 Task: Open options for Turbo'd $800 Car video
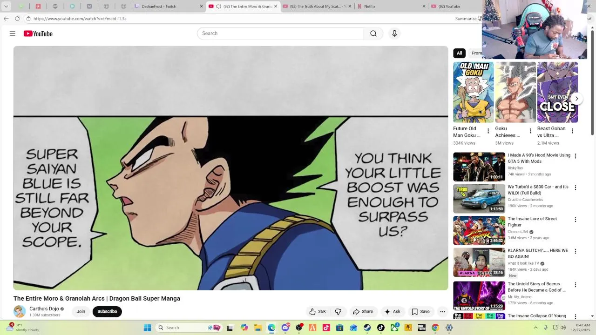tap(575, 188)
